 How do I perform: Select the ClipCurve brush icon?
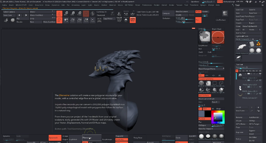tap(221, 90)
